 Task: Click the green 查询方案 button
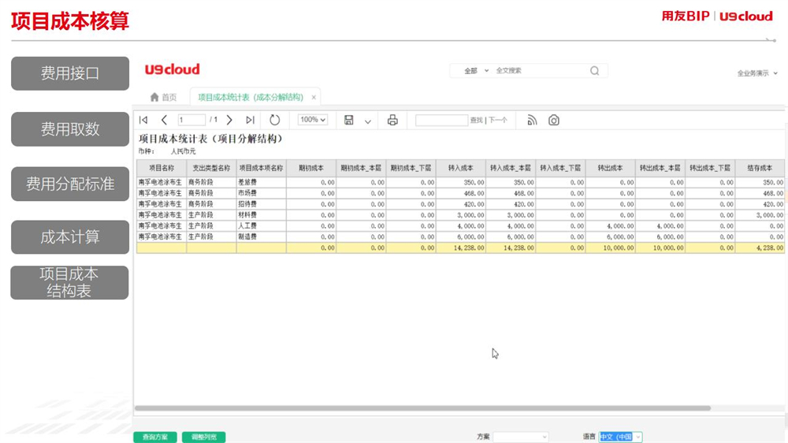[x=154, y=437]
